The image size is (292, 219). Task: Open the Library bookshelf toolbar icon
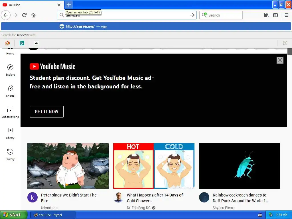pyautogui.click(x=266, y=15)
